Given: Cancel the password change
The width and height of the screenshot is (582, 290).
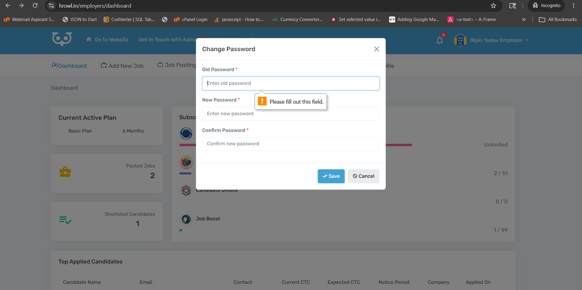Looking at the screenshot, I should coord(363,176).
